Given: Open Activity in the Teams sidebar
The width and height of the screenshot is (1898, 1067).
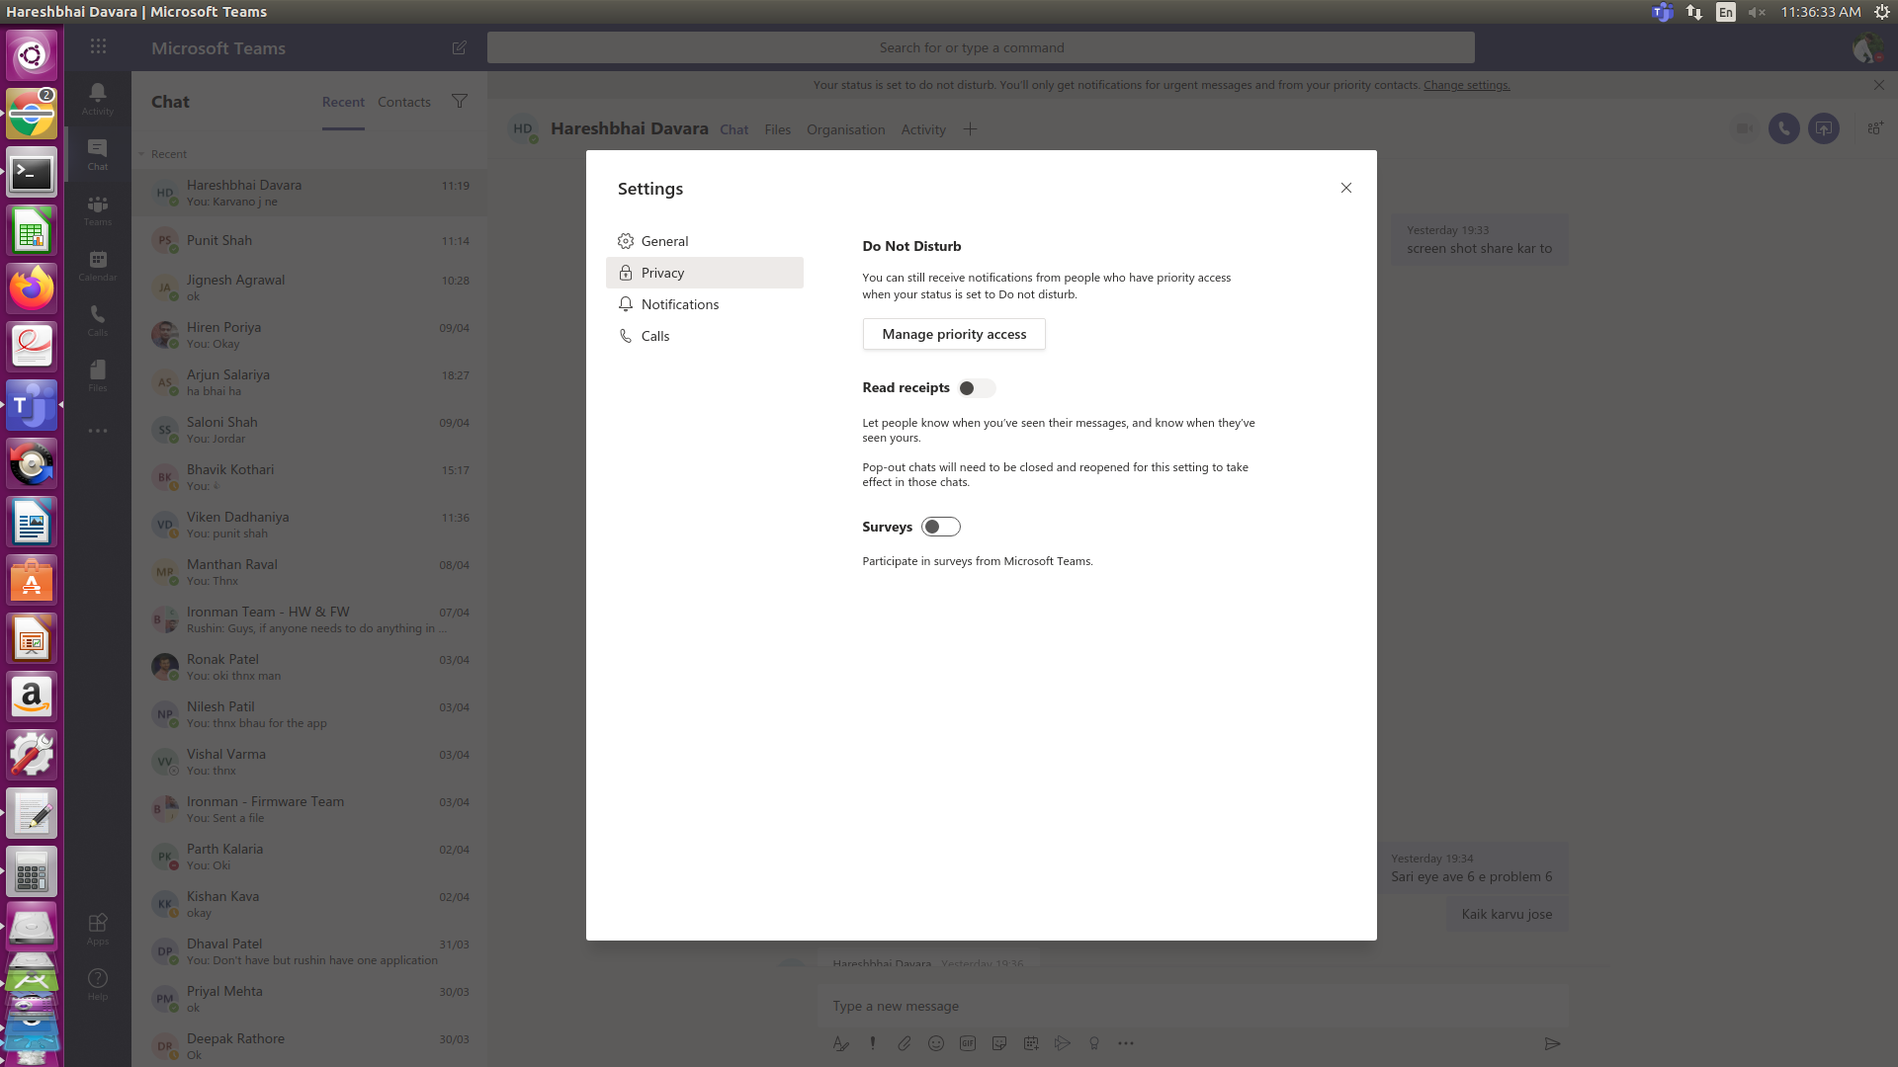Looking at the screenshot, I should pos(97,99).
